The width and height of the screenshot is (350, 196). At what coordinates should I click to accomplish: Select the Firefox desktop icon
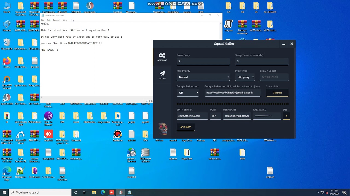pyautogui.click(x=7, y=61)
